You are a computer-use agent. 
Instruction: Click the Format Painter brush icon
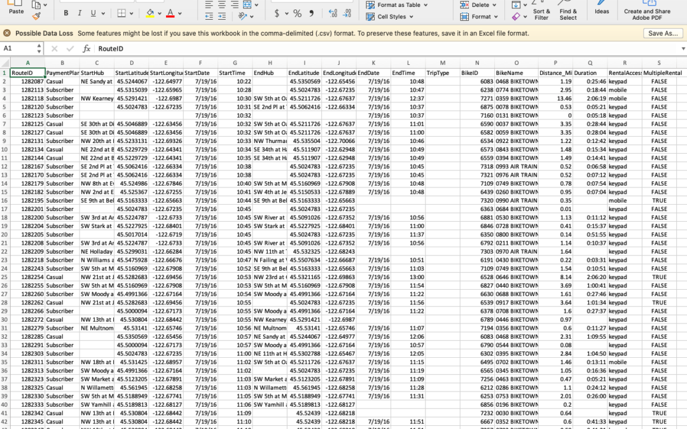coord(36,15)
